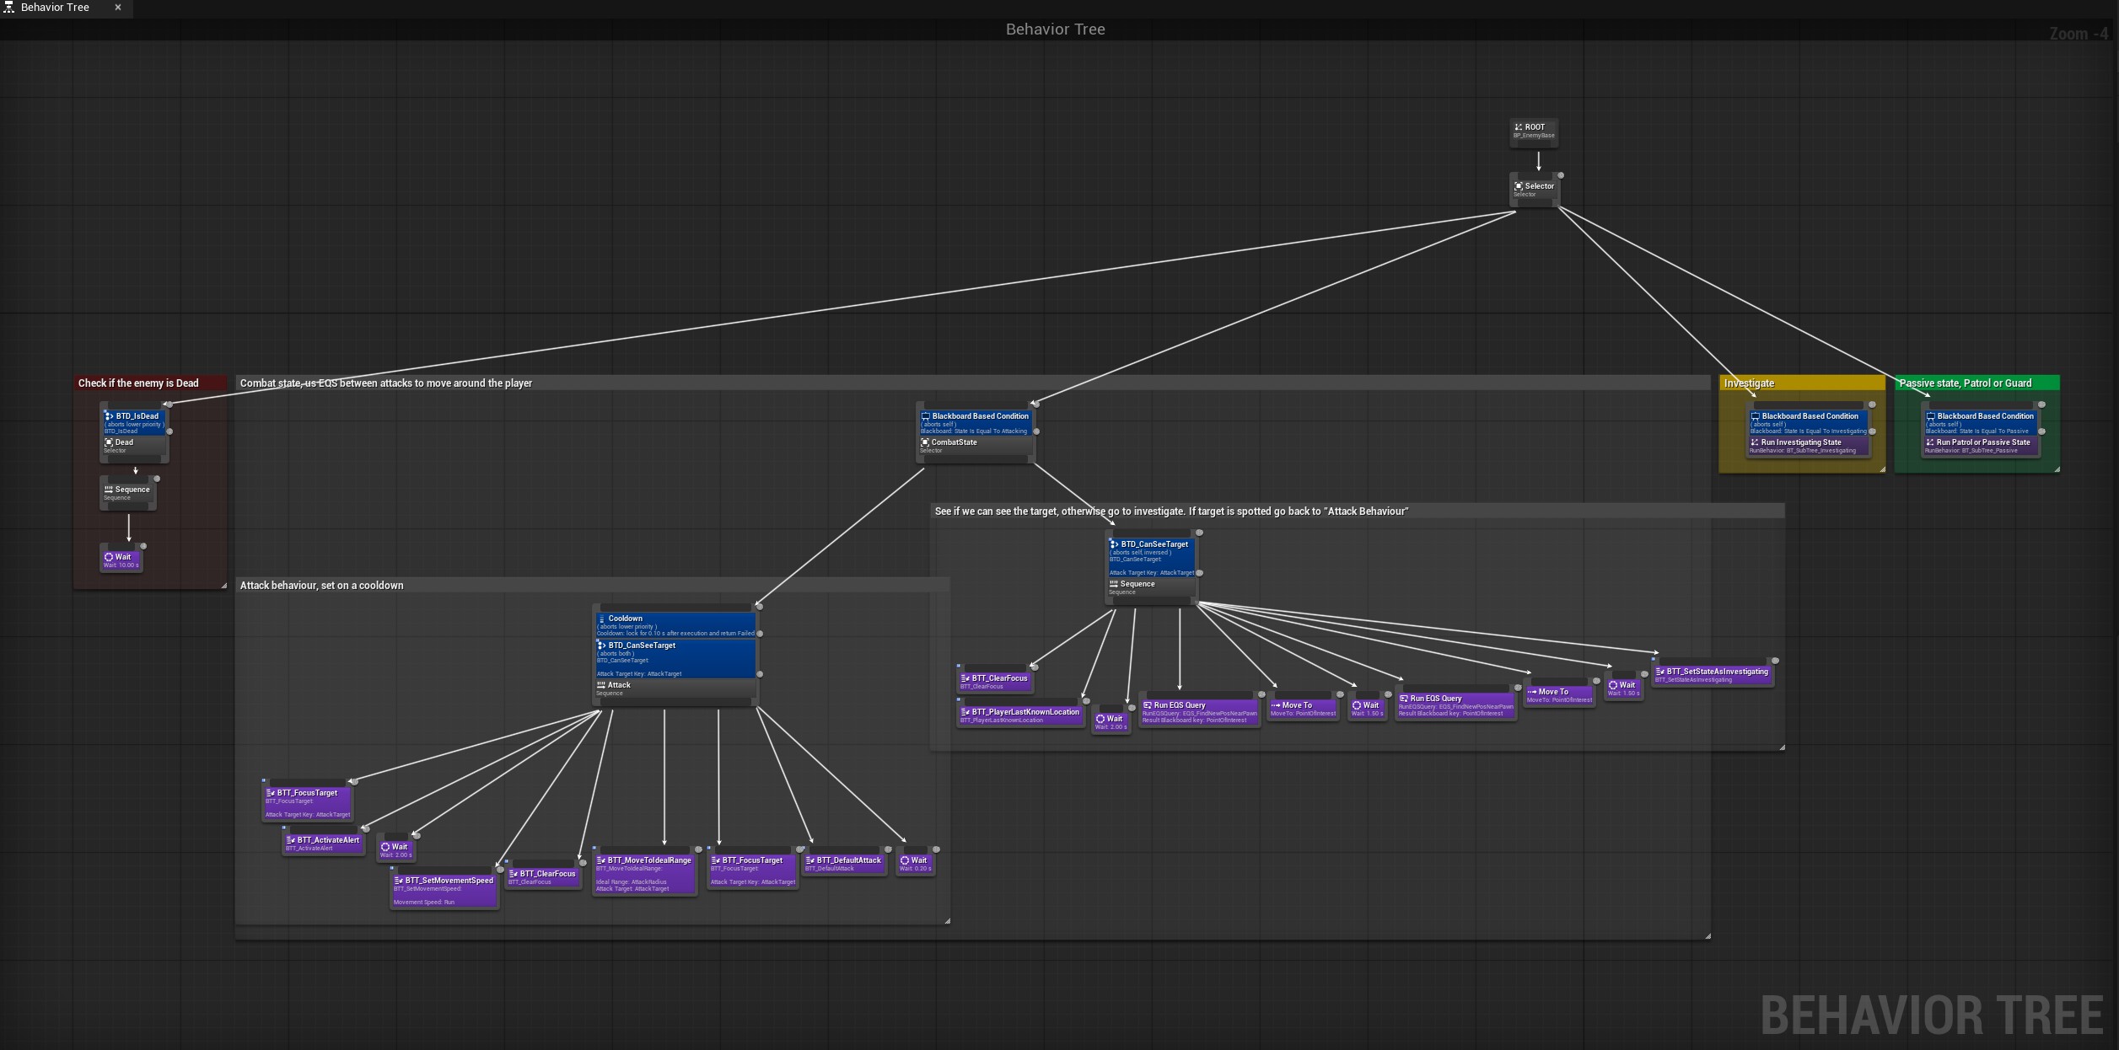This screenshot has width=2119, height=1050.
Task: Close the Behavior Tree tab
Action: pyautogui.click(x=118, y=8)
